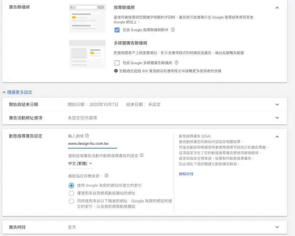This screenshot has height=236, width=295.
Task: Open the 瞭解詳情 link
Action: pos(186,174)
